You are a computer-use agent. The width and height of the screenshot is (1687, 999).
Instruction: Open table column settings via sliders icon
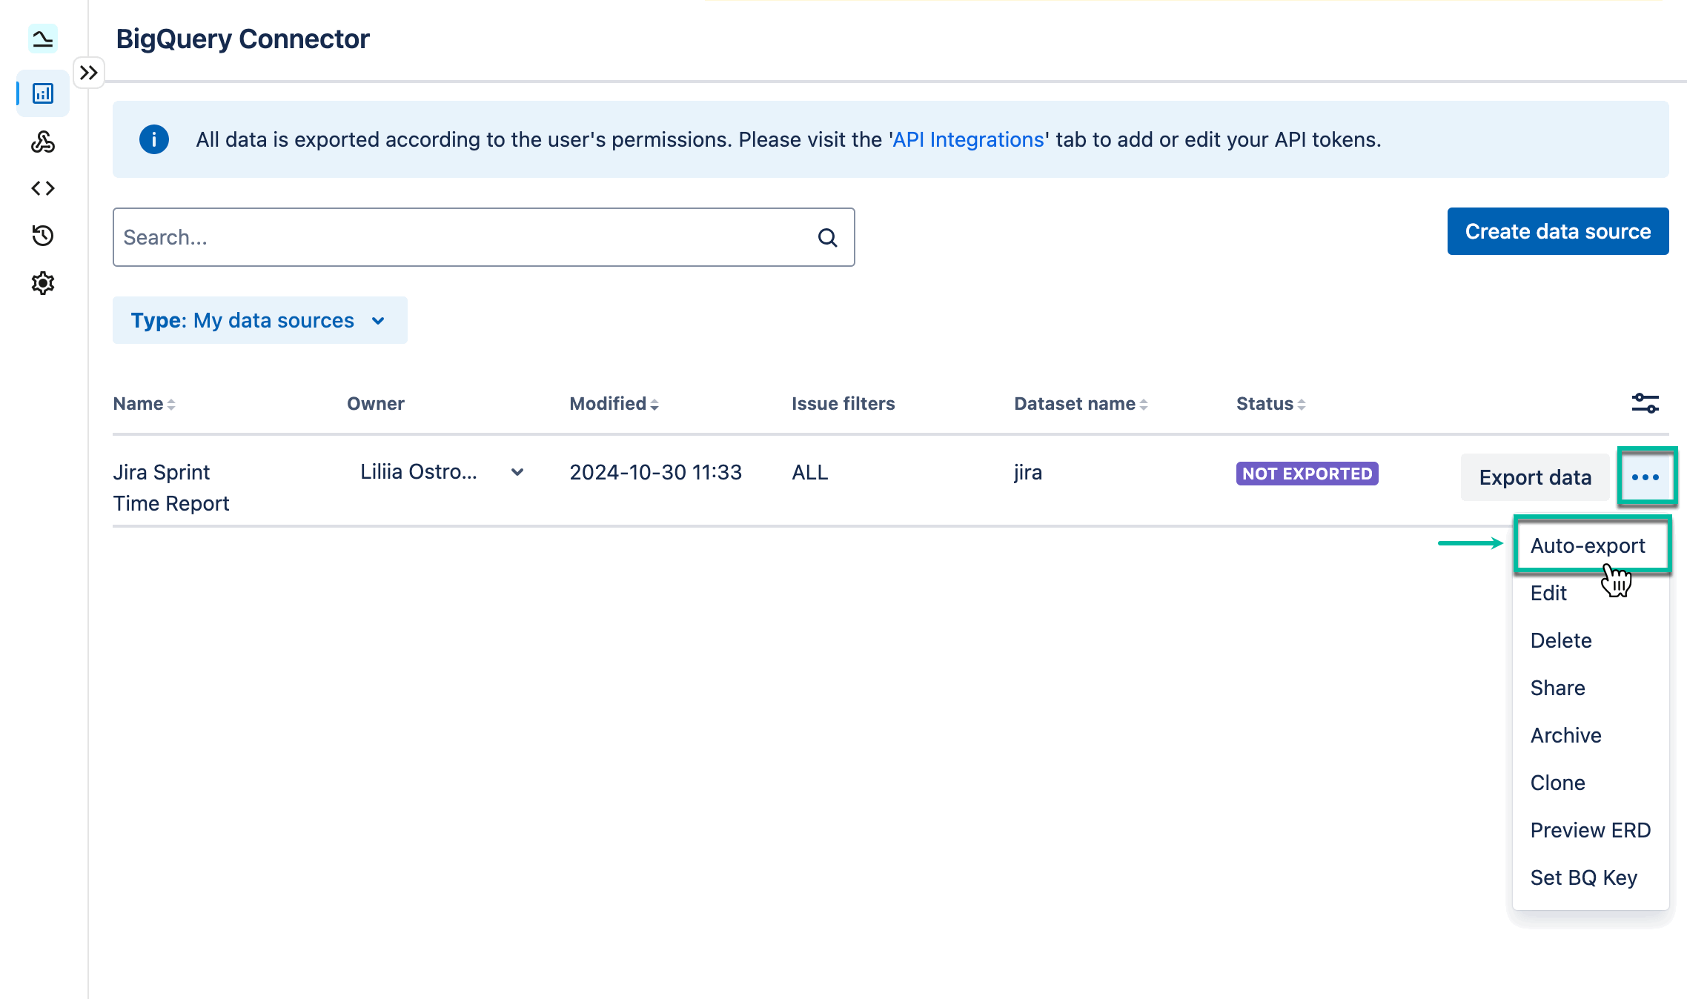click(1645, 403)
